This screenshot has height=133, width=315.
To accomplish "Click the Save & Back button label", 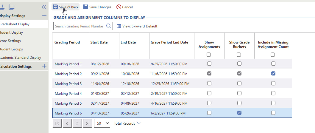I will (x=69, y=7).
